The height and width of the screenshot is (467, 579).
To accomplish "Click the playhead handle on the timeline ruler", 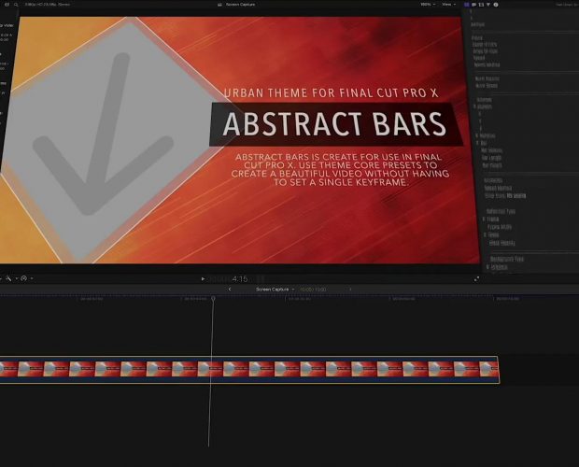I will (x=213, y=298).
